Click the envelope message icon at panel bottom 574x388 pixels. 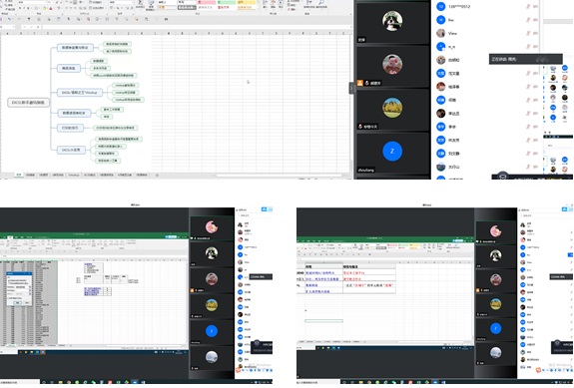(x=502, y=177)
